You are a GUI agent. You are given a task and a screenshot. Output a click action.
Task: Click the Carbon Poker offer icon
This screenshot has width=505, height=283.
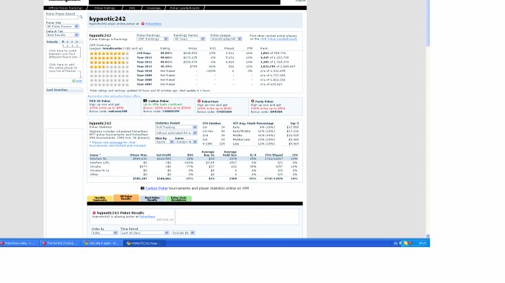coord(145,101)
